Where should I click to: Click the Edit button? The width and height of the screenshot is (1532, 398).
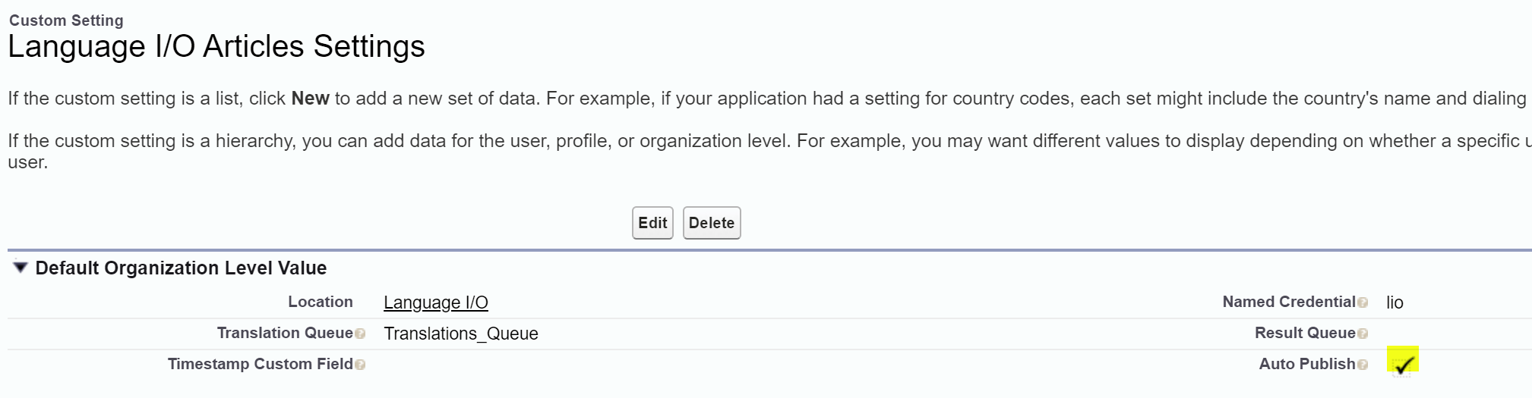click(652, 223)
